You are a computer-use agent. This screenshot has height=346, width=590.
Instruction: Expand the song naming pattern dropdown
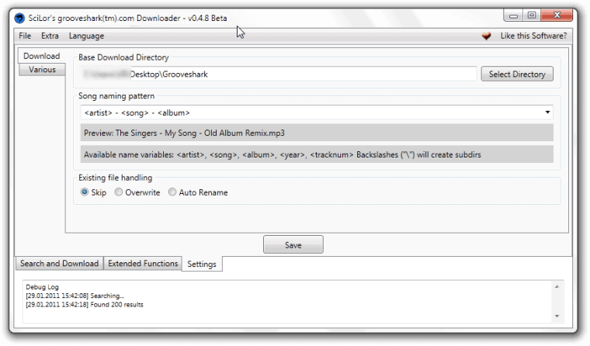(x=548, y=112)
